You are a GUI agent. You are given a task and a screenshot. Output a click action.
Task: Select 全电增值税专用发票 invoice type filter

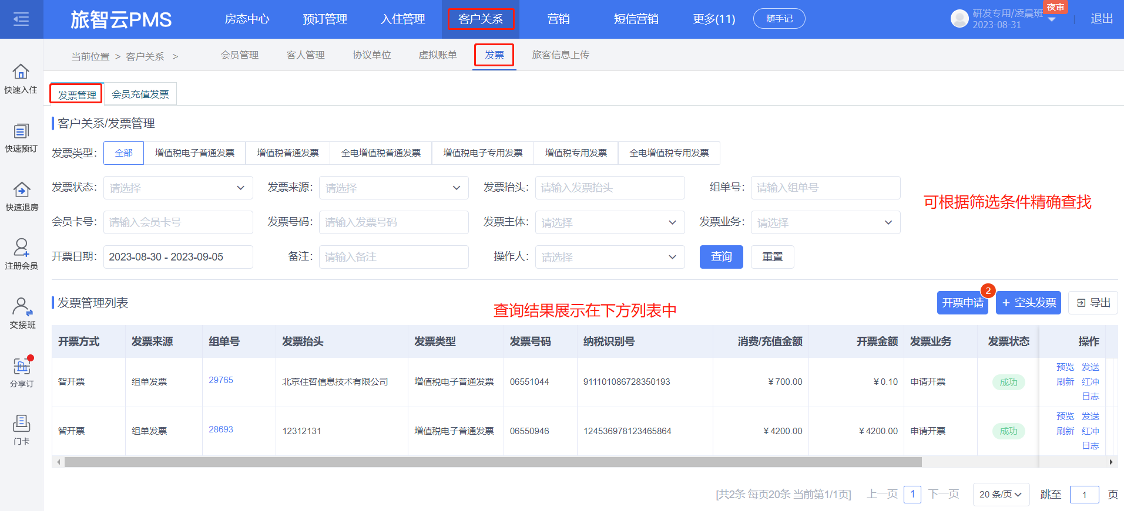(x=669, y=153)
